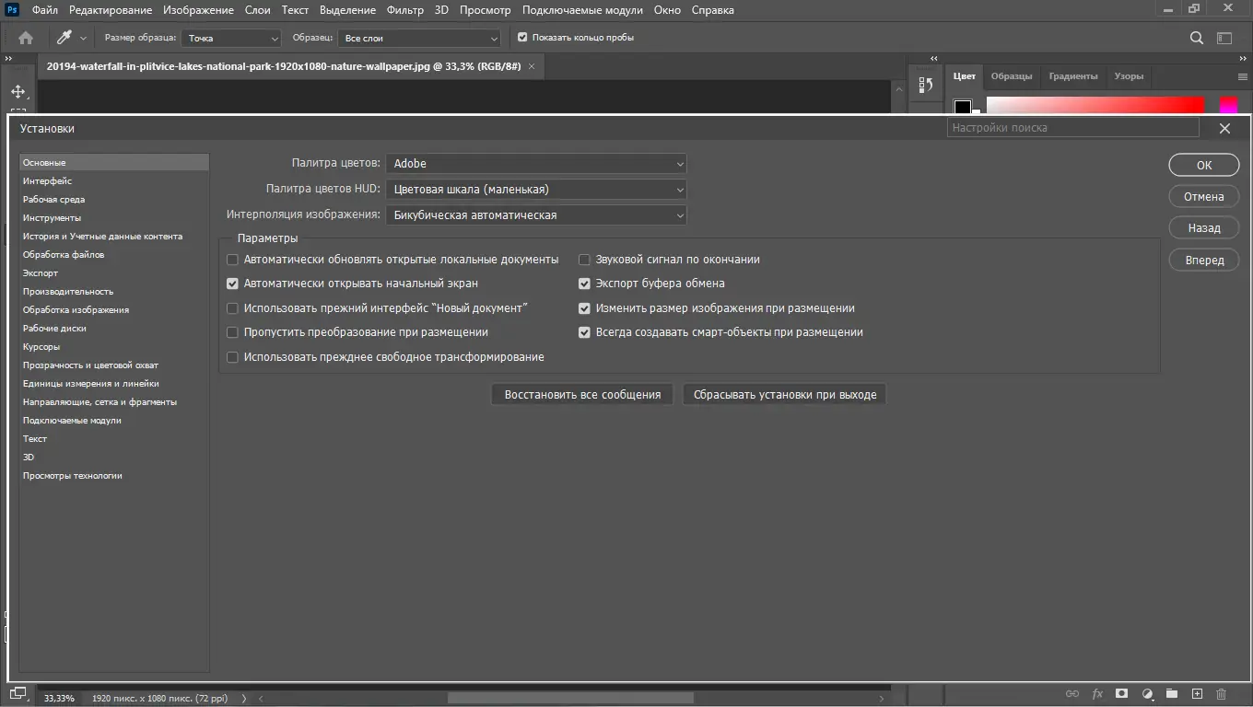Open the workspace switcher icon

tap(1224, 38)
